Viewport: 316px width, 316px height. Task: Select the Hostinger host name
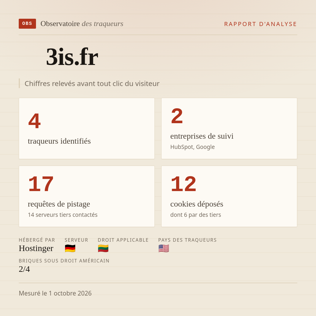(x=36, y=248)
